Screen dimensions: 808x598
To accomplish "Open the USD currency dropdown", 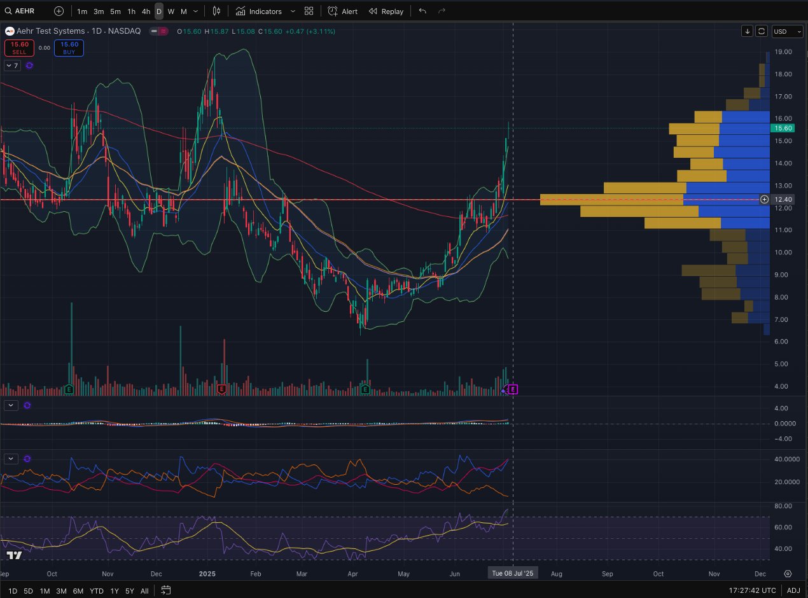I will [x=787, y=31].
